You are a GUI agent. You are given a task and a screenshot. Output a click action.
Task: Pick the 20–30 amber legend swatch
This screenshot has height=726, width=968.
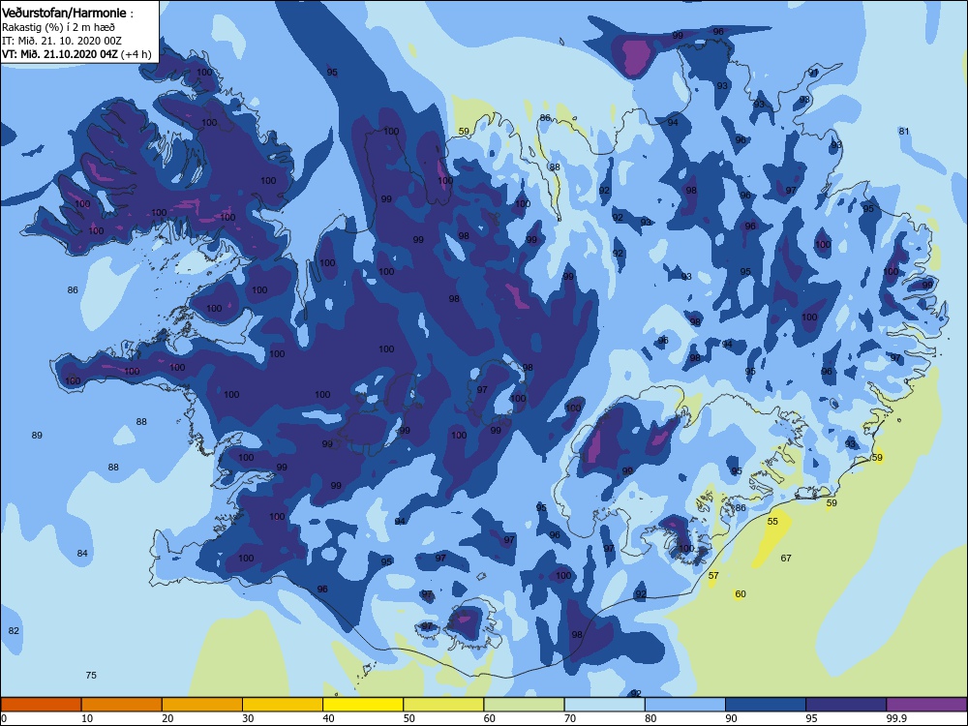tap(202, 705)
